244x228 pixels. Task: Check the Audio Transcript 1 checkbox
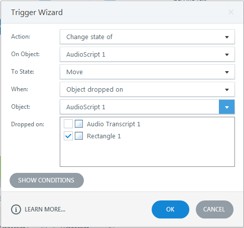coord(68,124)
